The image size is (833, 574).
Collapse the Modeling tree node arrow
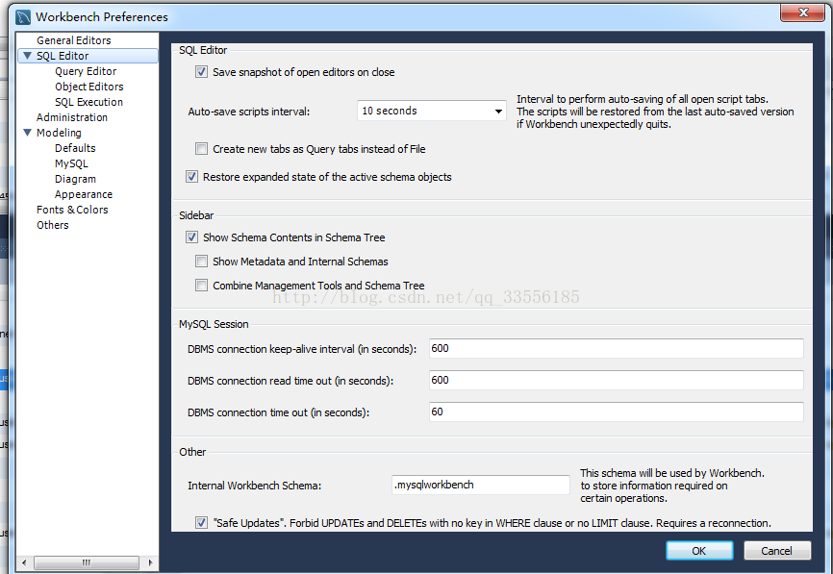(x=28, y=133)
